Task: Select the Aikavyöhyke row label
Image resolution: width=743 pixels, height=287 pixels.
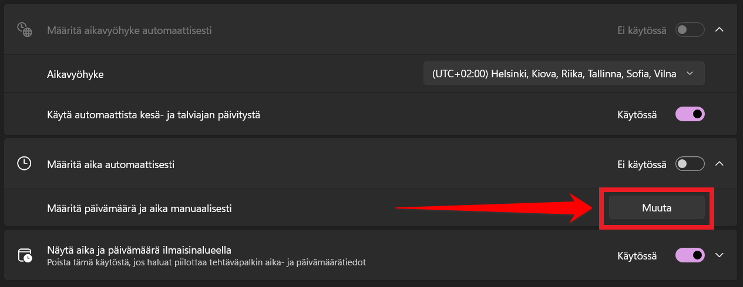Action: coord(75,74)
